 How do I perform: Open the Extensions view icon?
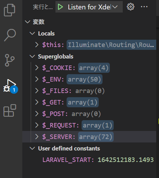click(x=10, y=110)
